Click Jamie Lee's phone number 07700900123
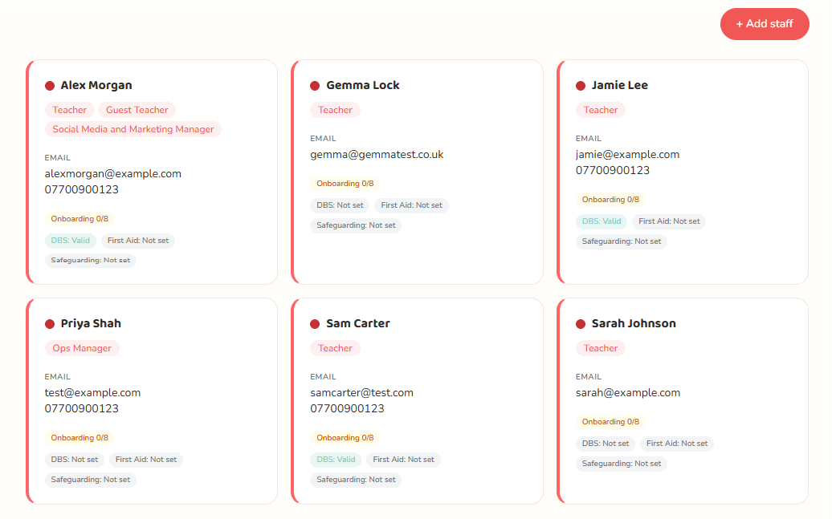 coord(612,171)
